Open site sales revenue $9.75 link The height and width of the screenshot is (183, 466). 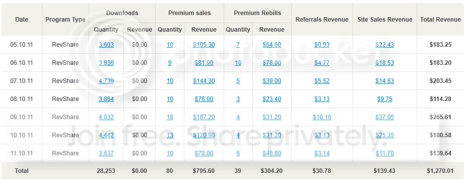tap(384, 99)
